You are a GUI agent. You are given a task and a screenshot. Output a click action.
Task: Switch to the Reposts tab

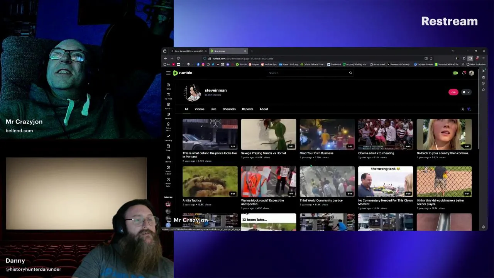click(247, 109)
